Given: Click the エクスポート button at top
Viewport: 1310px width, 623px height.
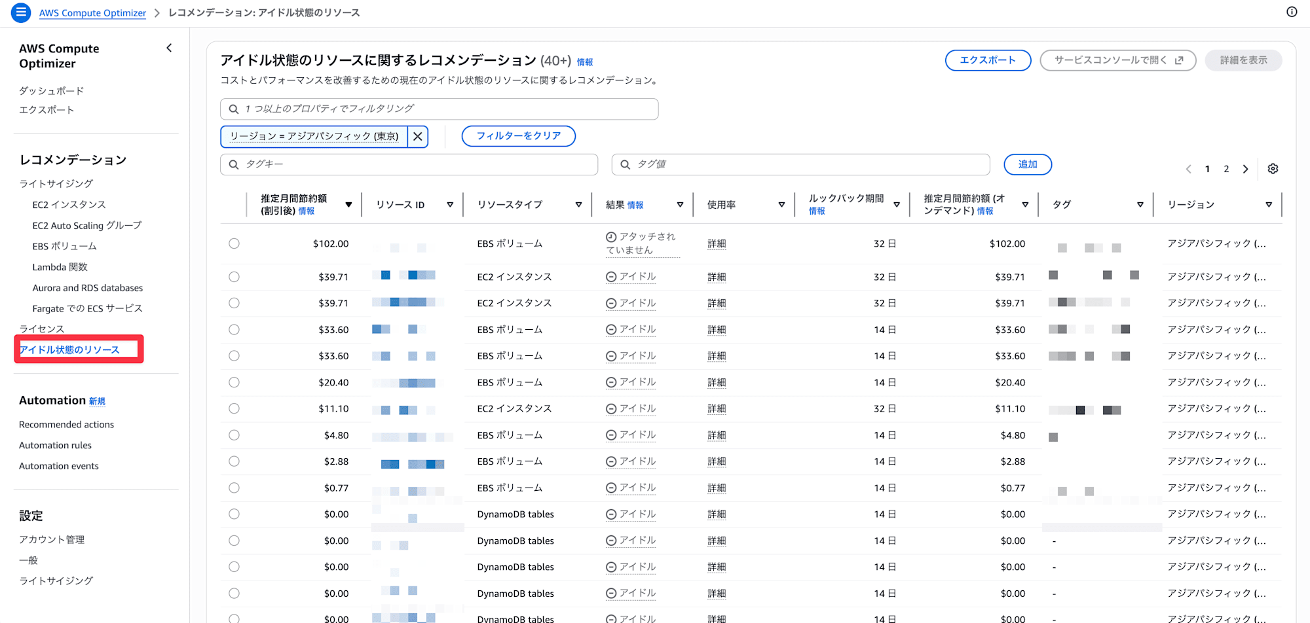Looking at the screenshot, I should pos(988,60).
